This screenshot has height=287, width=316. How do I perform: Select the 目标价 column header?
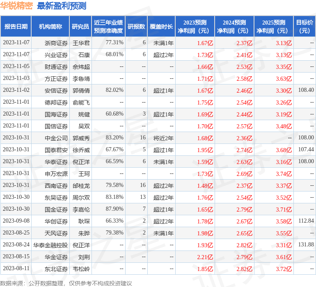coord(305,26)
